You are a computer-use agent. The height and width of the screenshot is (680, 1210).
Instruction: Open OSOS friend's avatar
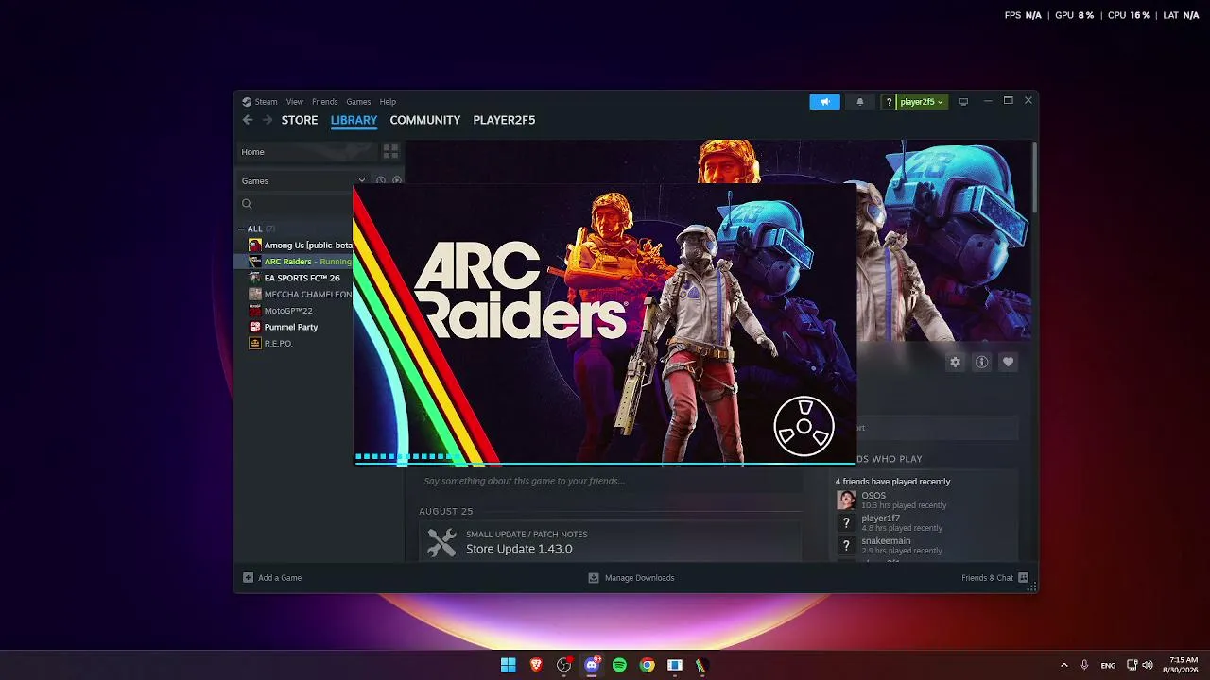click(x=846, y=500)
